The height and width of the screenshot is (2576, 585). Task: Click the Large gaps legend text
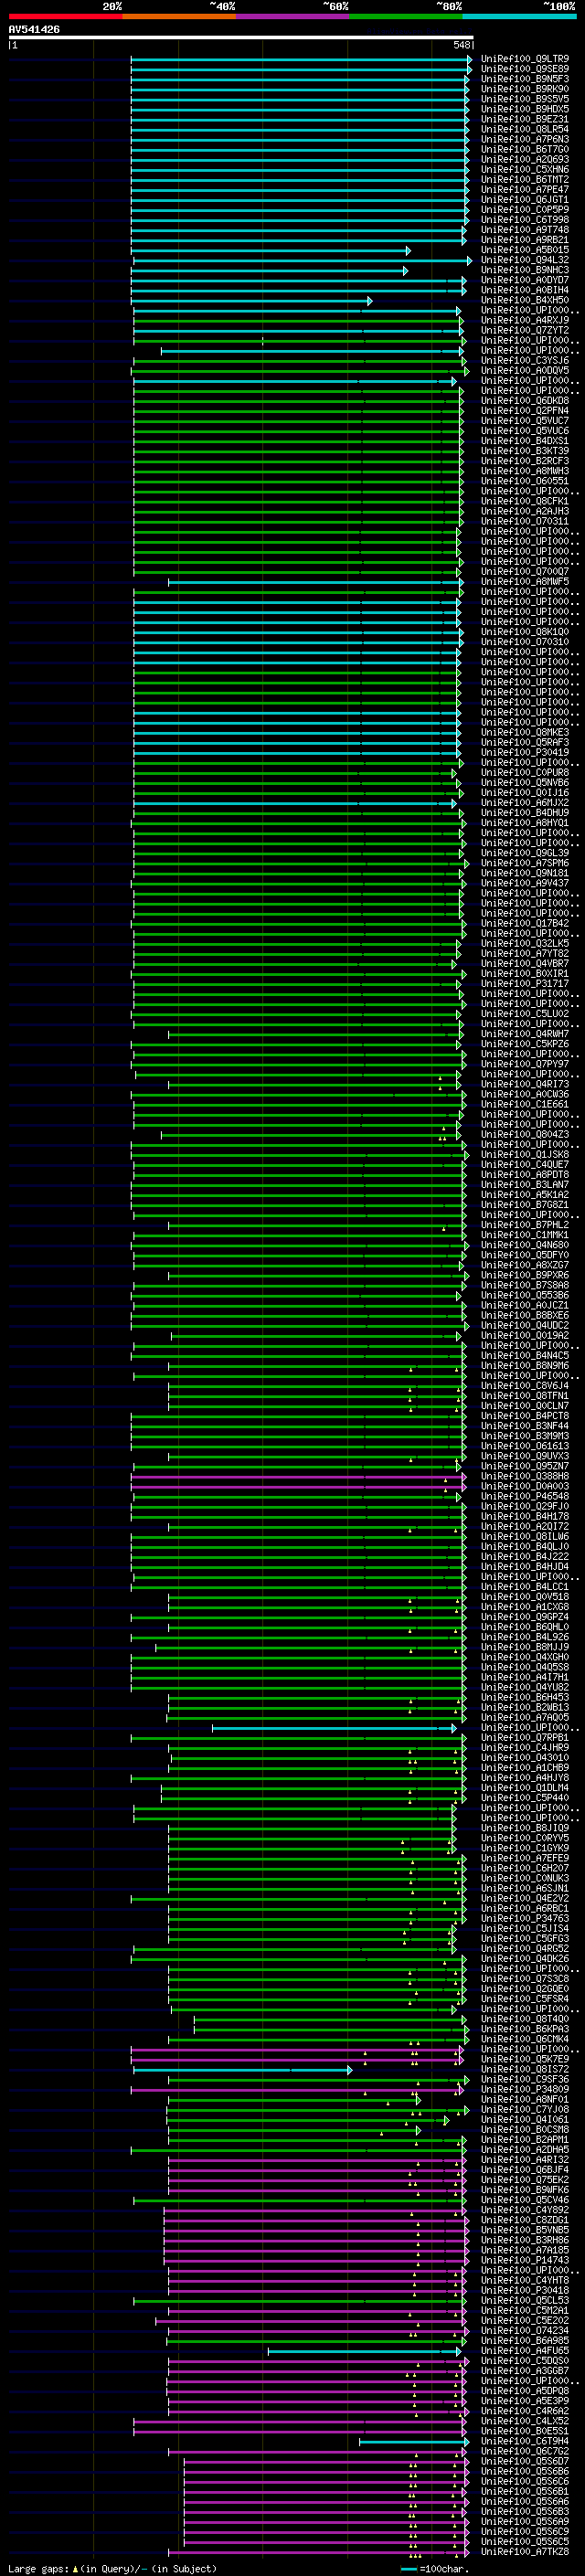pos(112,2568)
